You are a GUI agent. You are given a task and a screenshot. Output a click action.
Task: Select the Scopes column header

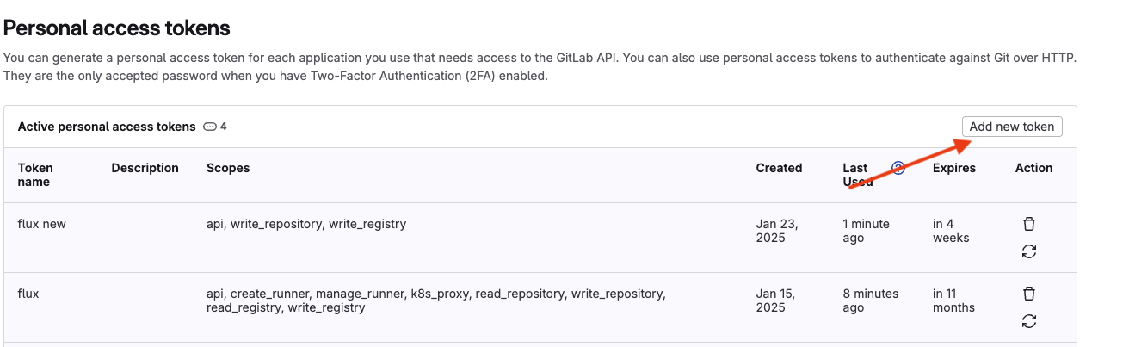228,168
